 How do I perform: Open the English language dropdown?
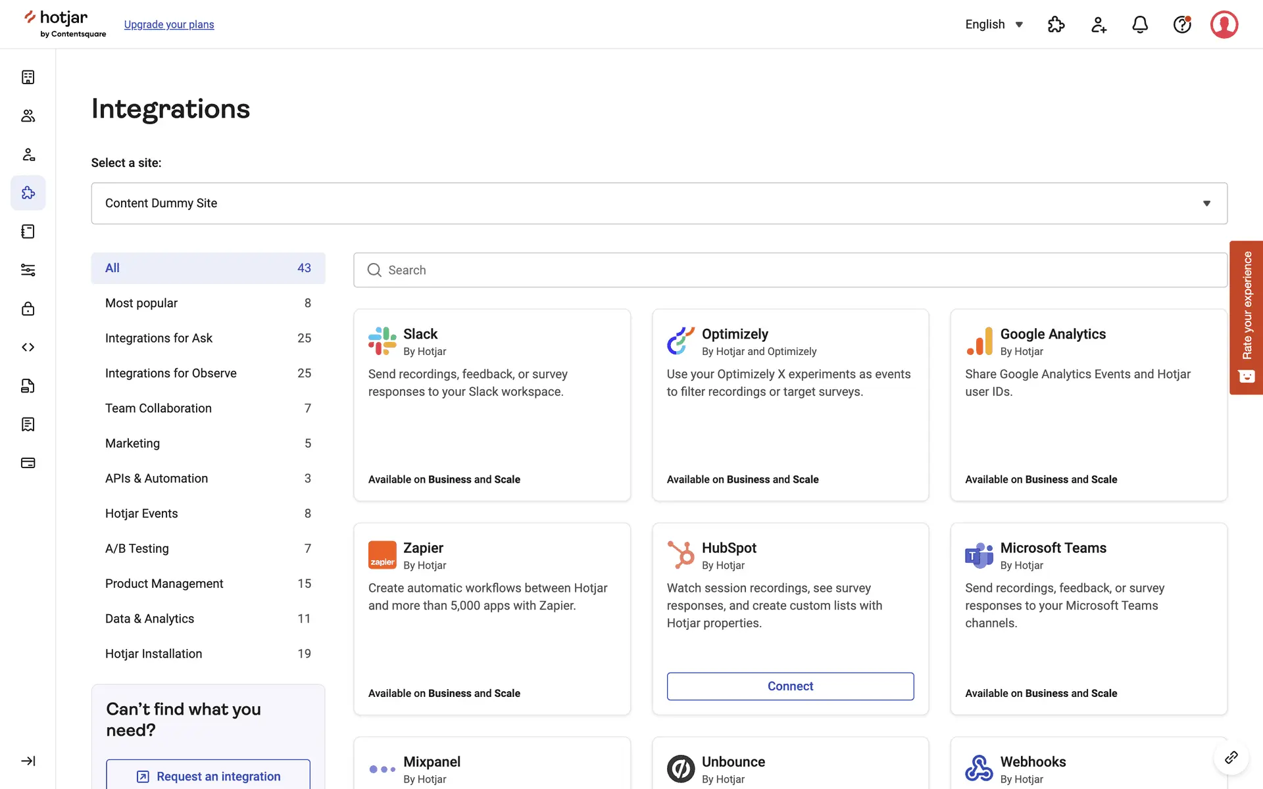point(994,24)
